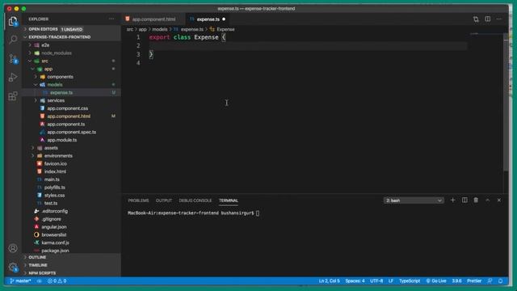The height and width of the screenshot is (291, 517).
Task: Click Ln 2, Col 5 position
Action: [x=329, y=280]
